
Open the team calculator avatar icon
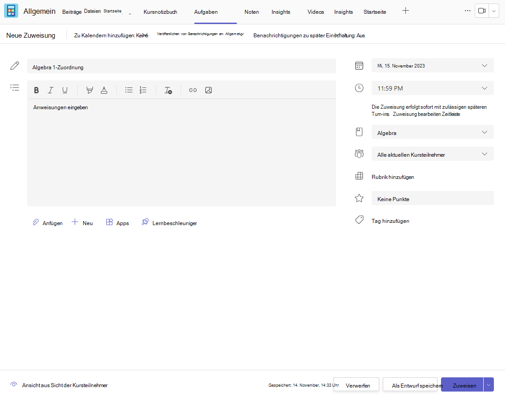(x=11, y=11)
